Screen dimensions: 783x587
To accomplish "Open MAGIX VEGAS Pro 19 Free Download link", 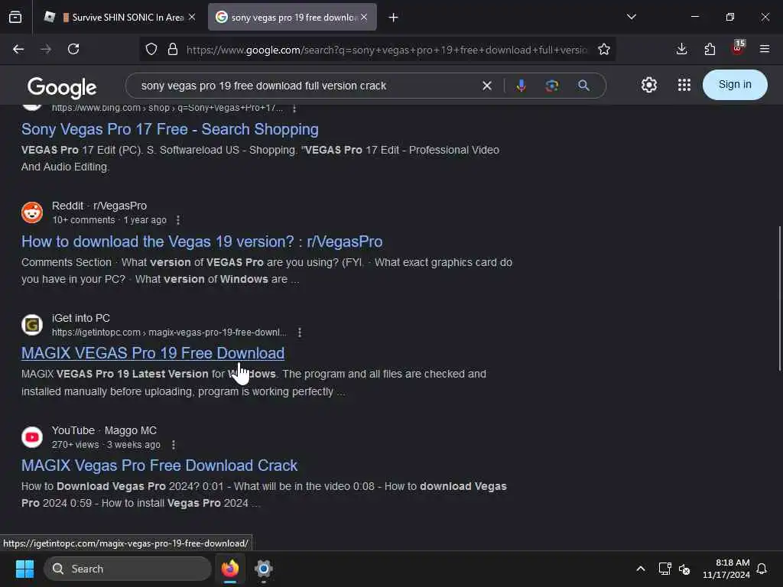I will 153,353.
